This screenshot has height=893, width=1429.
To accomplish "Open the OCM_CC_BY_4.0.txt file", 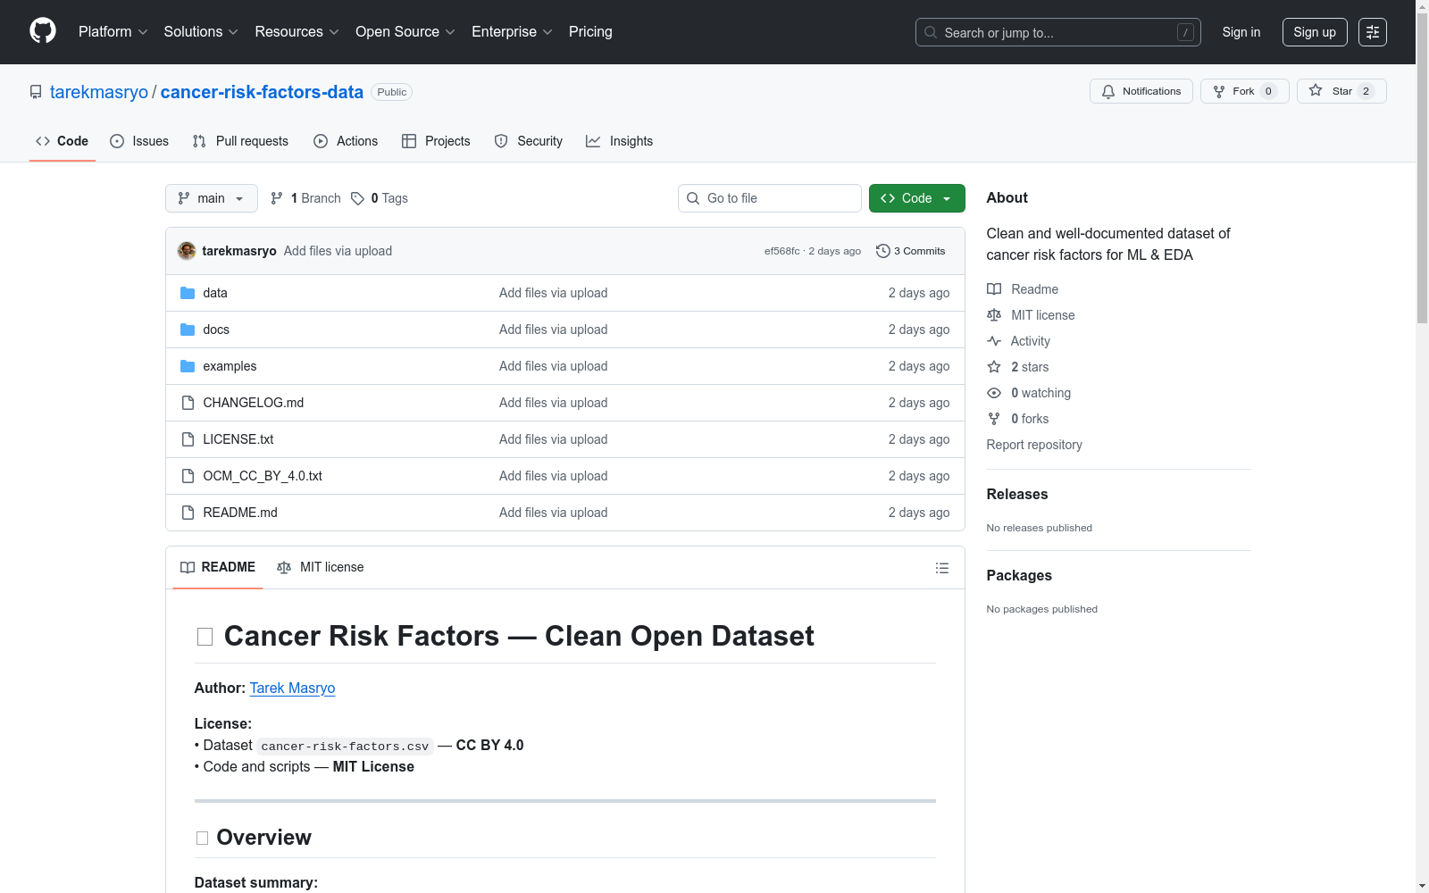I will click(x=263, y=476).
